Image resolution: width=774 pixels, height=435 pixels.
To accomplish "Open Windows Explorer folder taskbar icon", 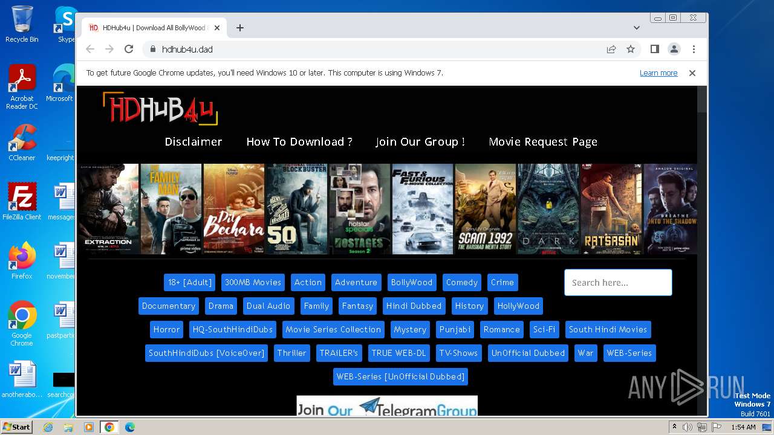I will click(68, 427).
